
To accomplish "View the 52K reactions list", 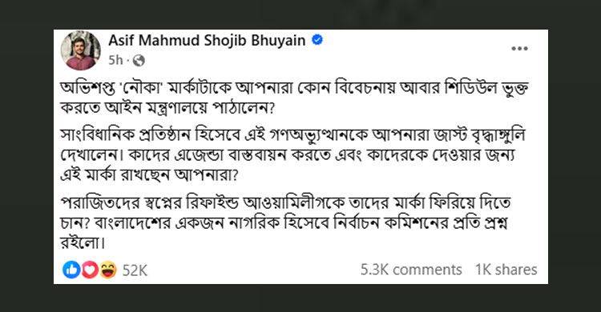I will (135, 270).
